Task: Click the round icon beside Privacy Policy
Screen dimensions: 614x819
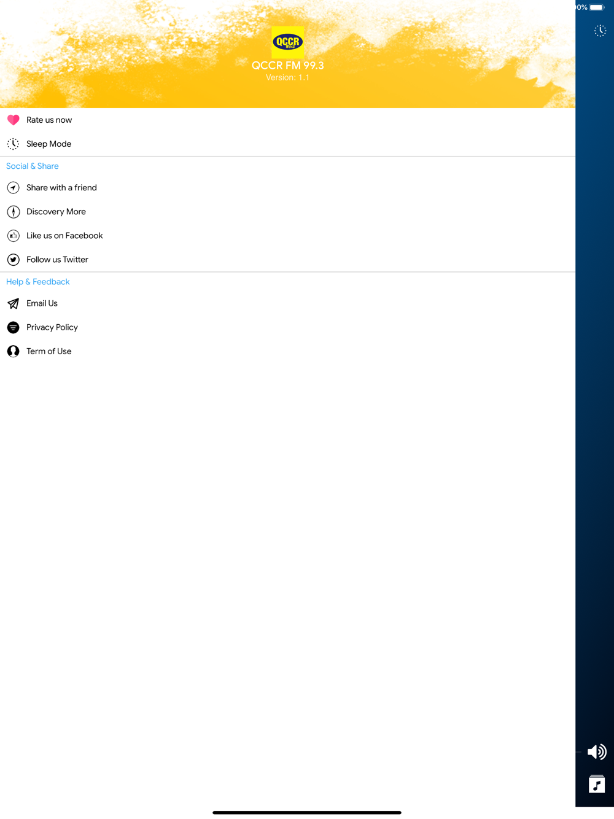Action: tap(13, 327)
